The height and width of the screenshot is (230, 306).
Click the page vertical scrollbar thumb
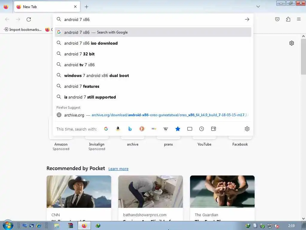click(303, 57)
